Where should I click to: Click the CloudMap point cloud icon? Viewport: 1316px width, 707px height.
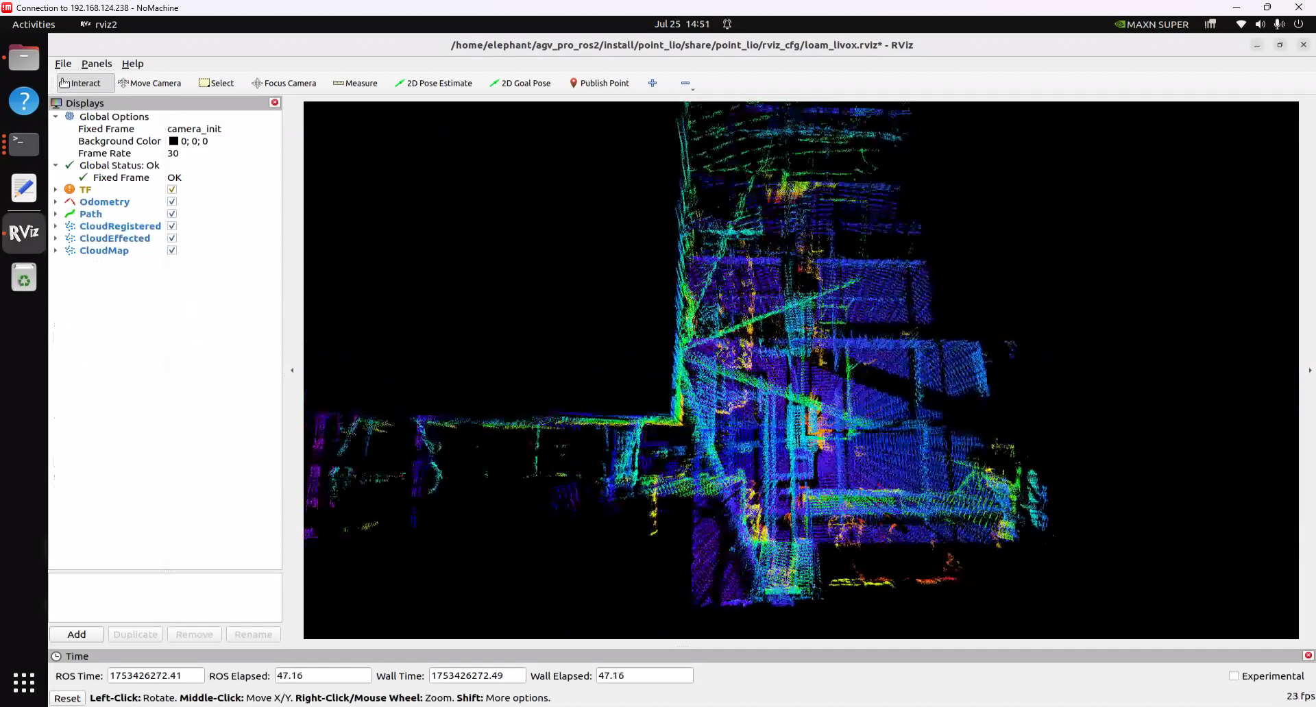[70, 251]
